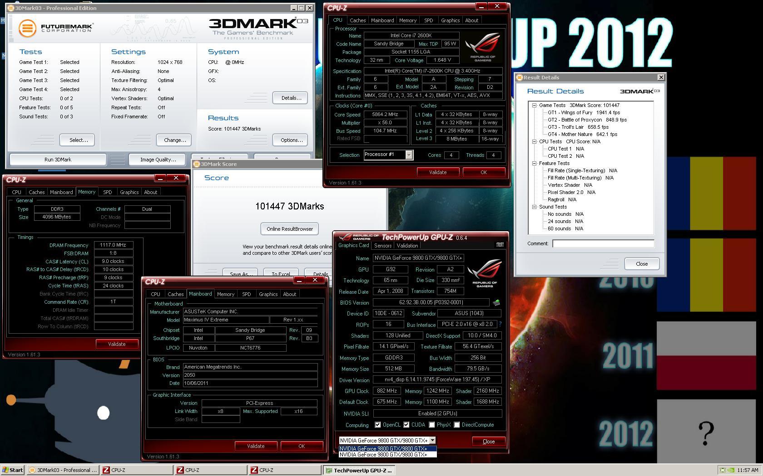The width and height of the screenshot is (763, 476).
Task: Click the Bus Interface question mark icon
Action: pyautogui.click(x=500, y=325)
